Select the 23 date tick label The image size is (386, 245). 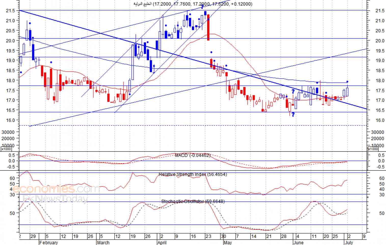click(x=208, y=236)
